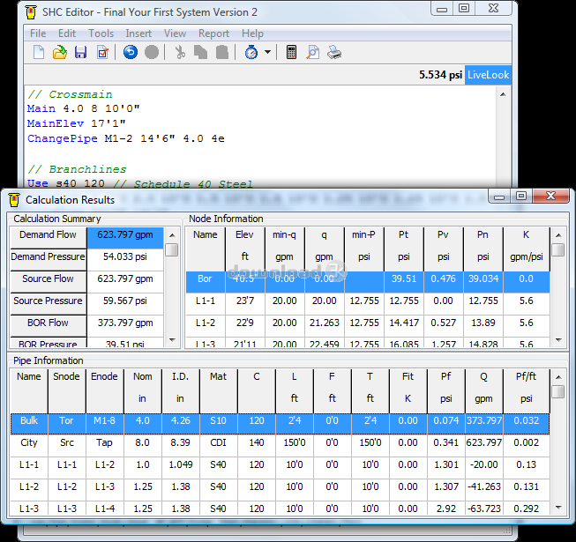The height and width of the screenshot is (542, 576).
Task: Click the checklist verify icon
Action: coord(102,53)
